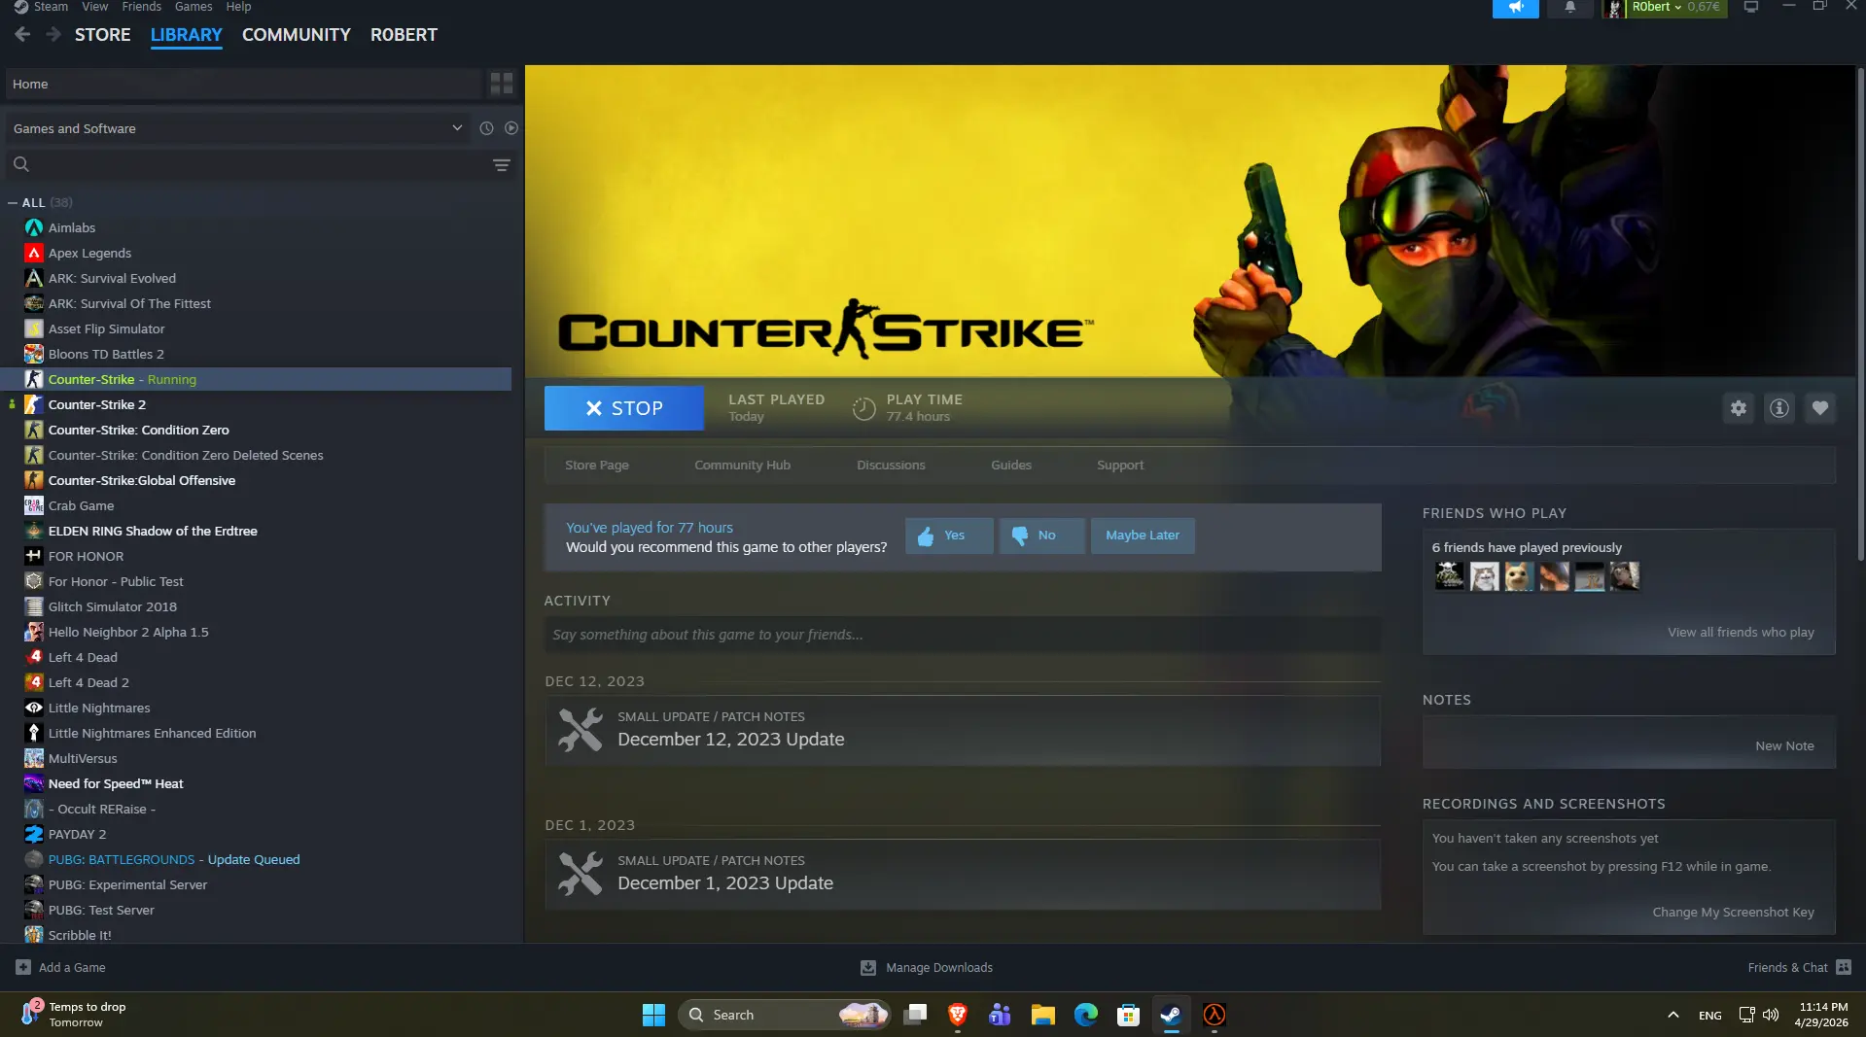1866x1037 pixels.
Task: Click thumbs-up Yes to recommend
Action: pyautogui.click(x=949, y=536)
